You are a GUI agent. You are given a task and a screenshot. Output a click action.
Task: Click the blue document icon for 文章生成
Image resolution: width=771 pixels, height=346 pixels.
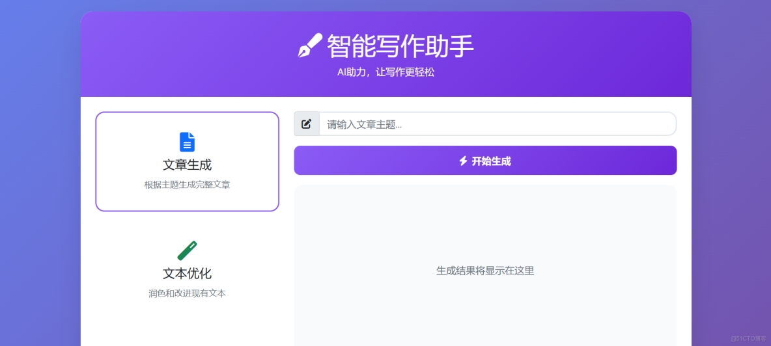188,142
